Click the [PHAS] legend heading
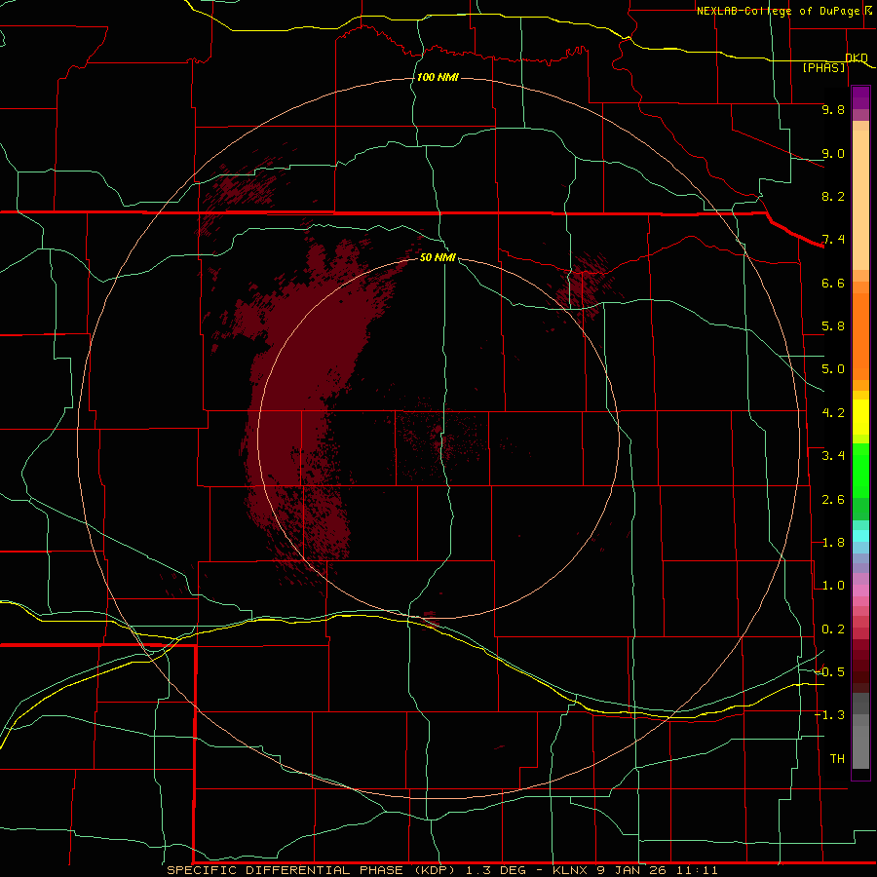Screen dimensions: 877x877 click(823, 67)
